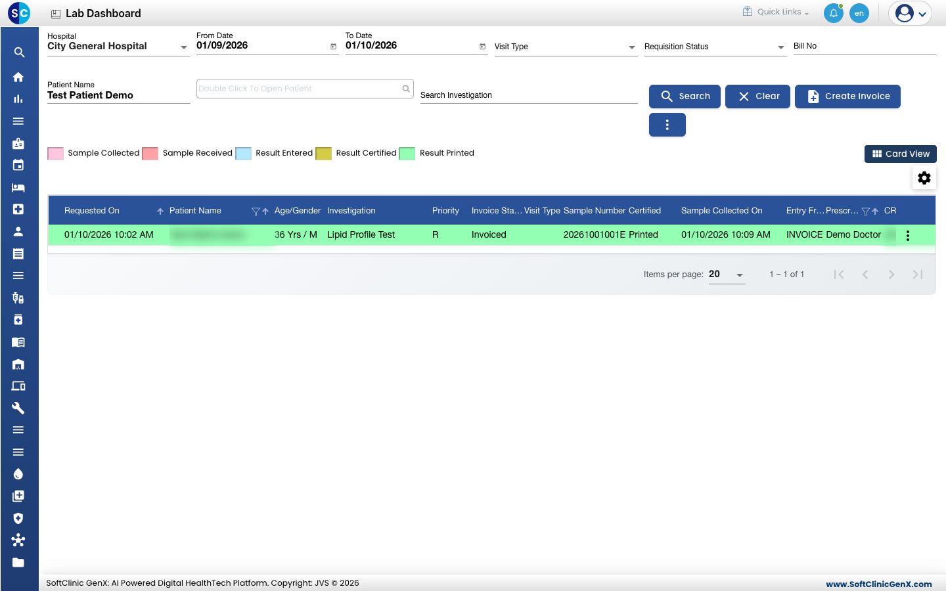
Task: Click the Clear button
Action: click(x=757, y=97)
